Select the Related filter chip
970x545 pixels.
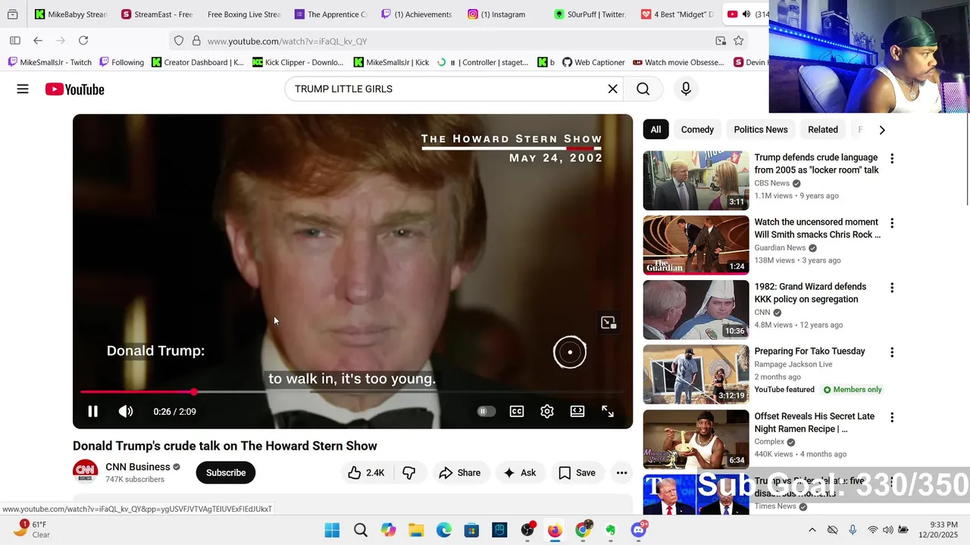pos(823,129)
